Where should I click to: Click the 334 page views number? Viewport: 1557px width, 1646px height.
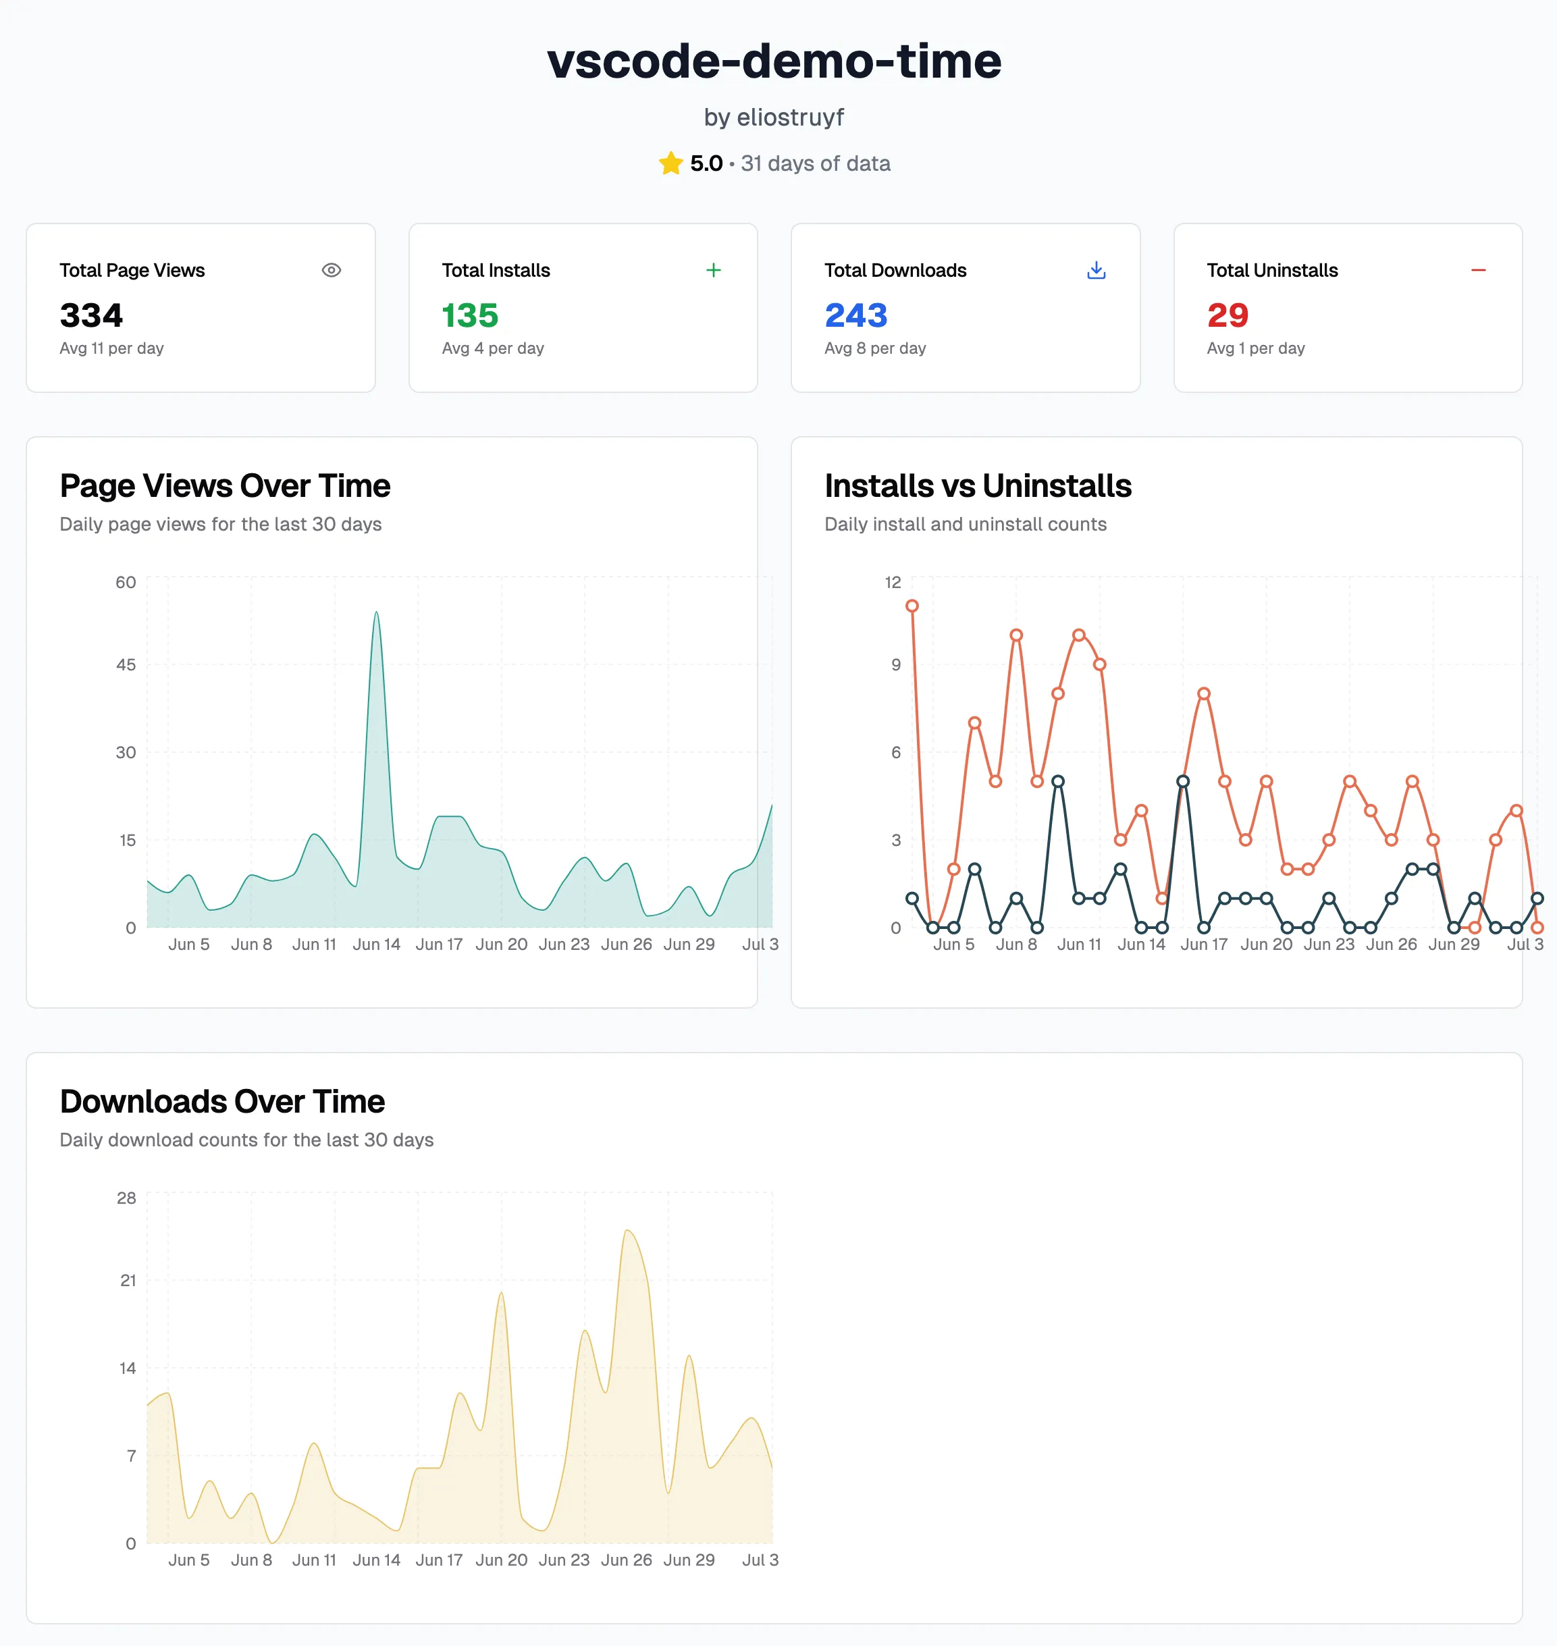point(91,315)
